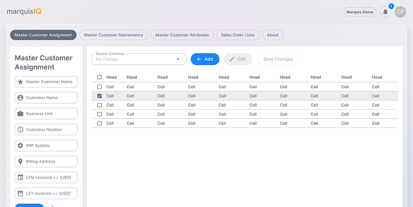This screenshot has width=413, height=207.
Task: Click the marquisIQ logo
Action: (24, 12)
